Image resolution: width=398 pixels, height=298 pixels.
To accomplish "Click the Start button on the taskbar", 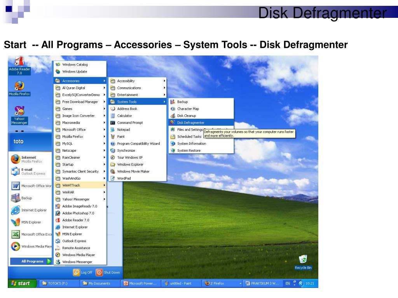I will (x=22, y=283).
